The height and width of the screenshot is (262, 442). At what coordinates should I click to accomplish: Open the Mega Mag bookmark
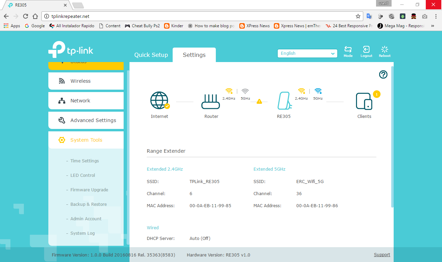[401, 26]
